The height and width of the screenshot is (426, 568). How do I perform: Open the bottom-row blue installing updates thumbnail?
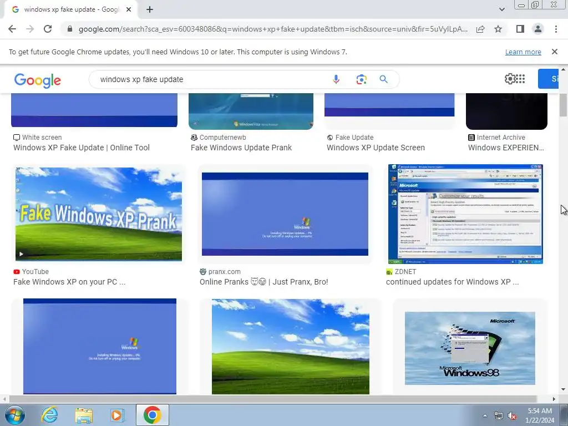point(100,347)
